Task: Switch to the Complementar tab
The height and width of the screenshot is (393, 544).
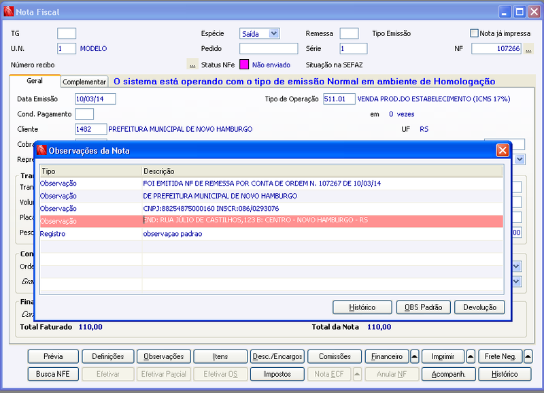Action: click(84, 82)
